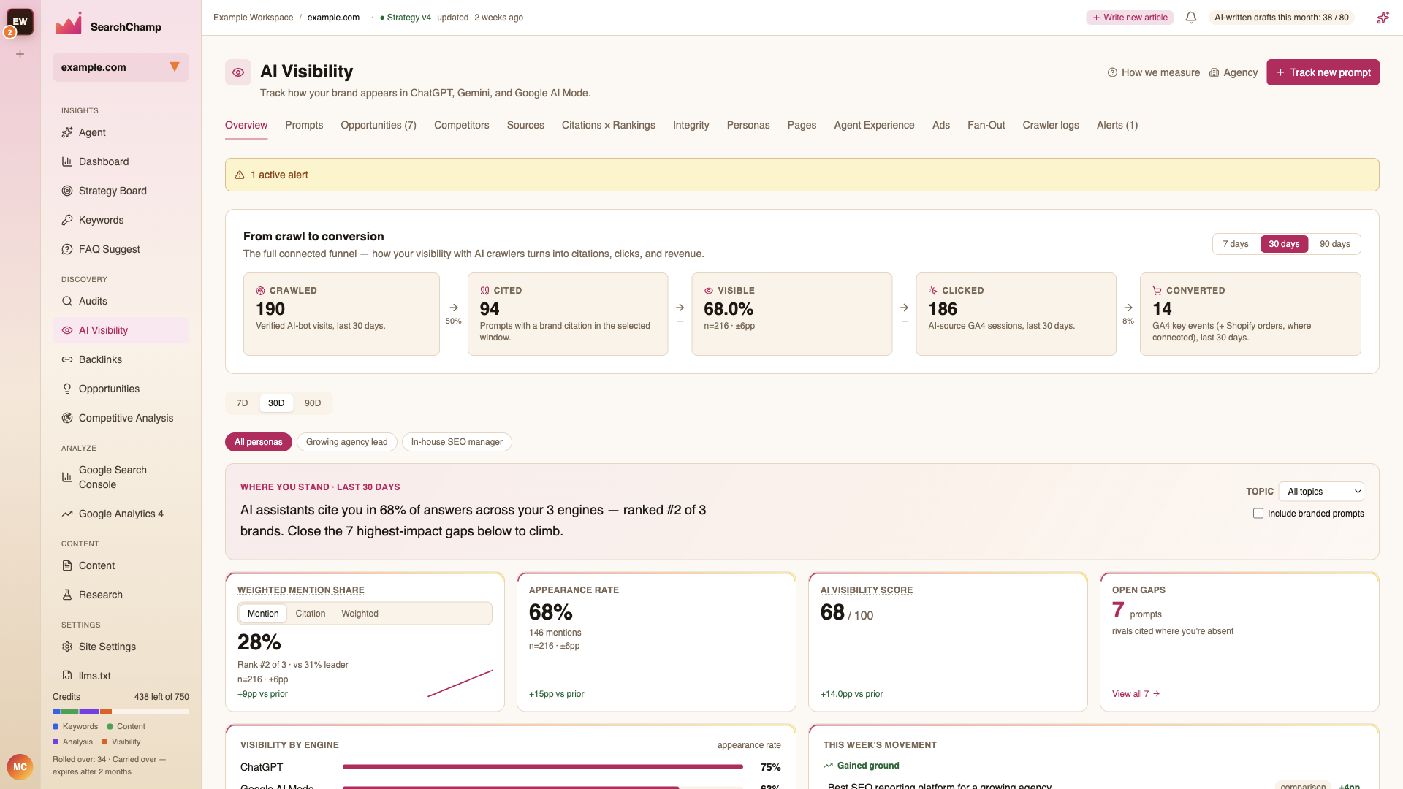This screenshot has width=1403, height=789.
Task: Switch to the 90D period toggle
Action: tap(313, 403)
